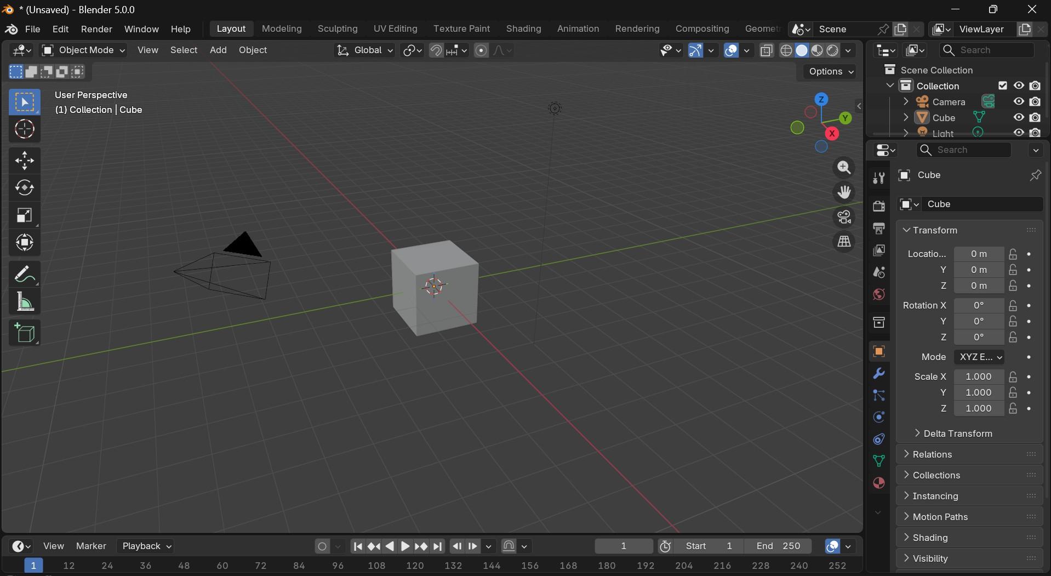Disable the Cube's render camera visibility
The image size is (1051, 576).
point(1036,117)
